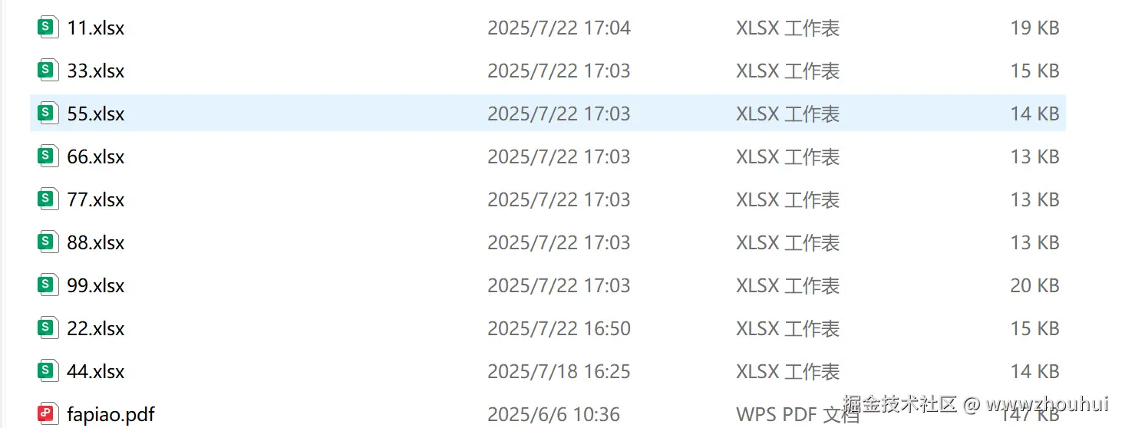The image size is (1122, 428).
Task: Click the green icon of 22.xlsx
Action: pos(48,328)
